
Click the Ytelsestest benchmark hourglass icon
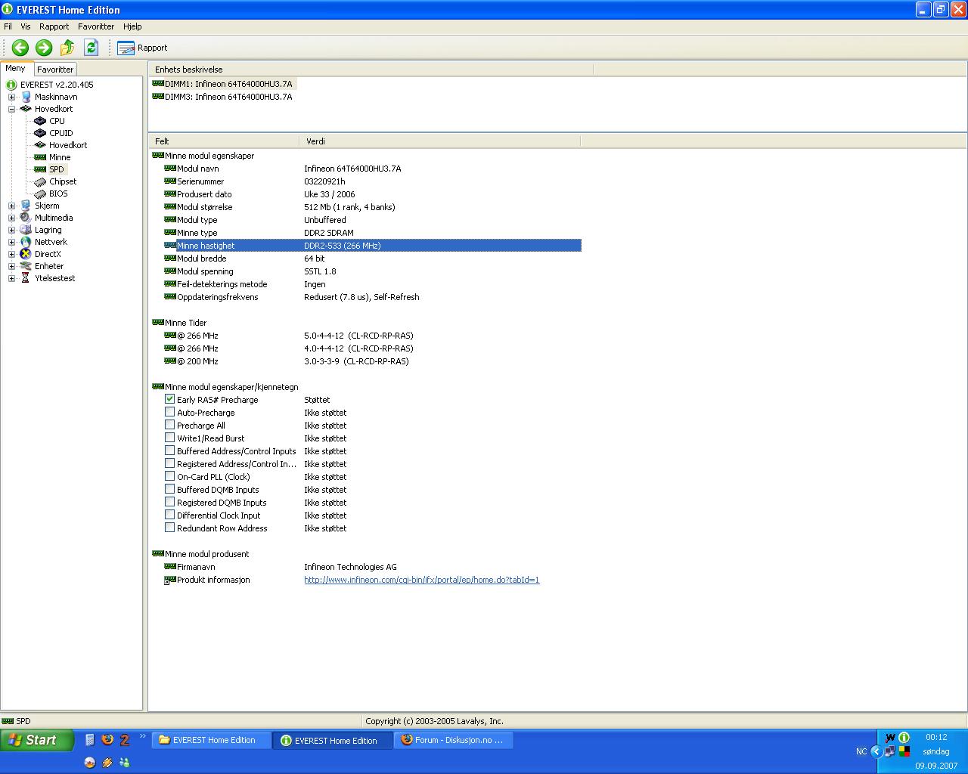click(26, 278)
